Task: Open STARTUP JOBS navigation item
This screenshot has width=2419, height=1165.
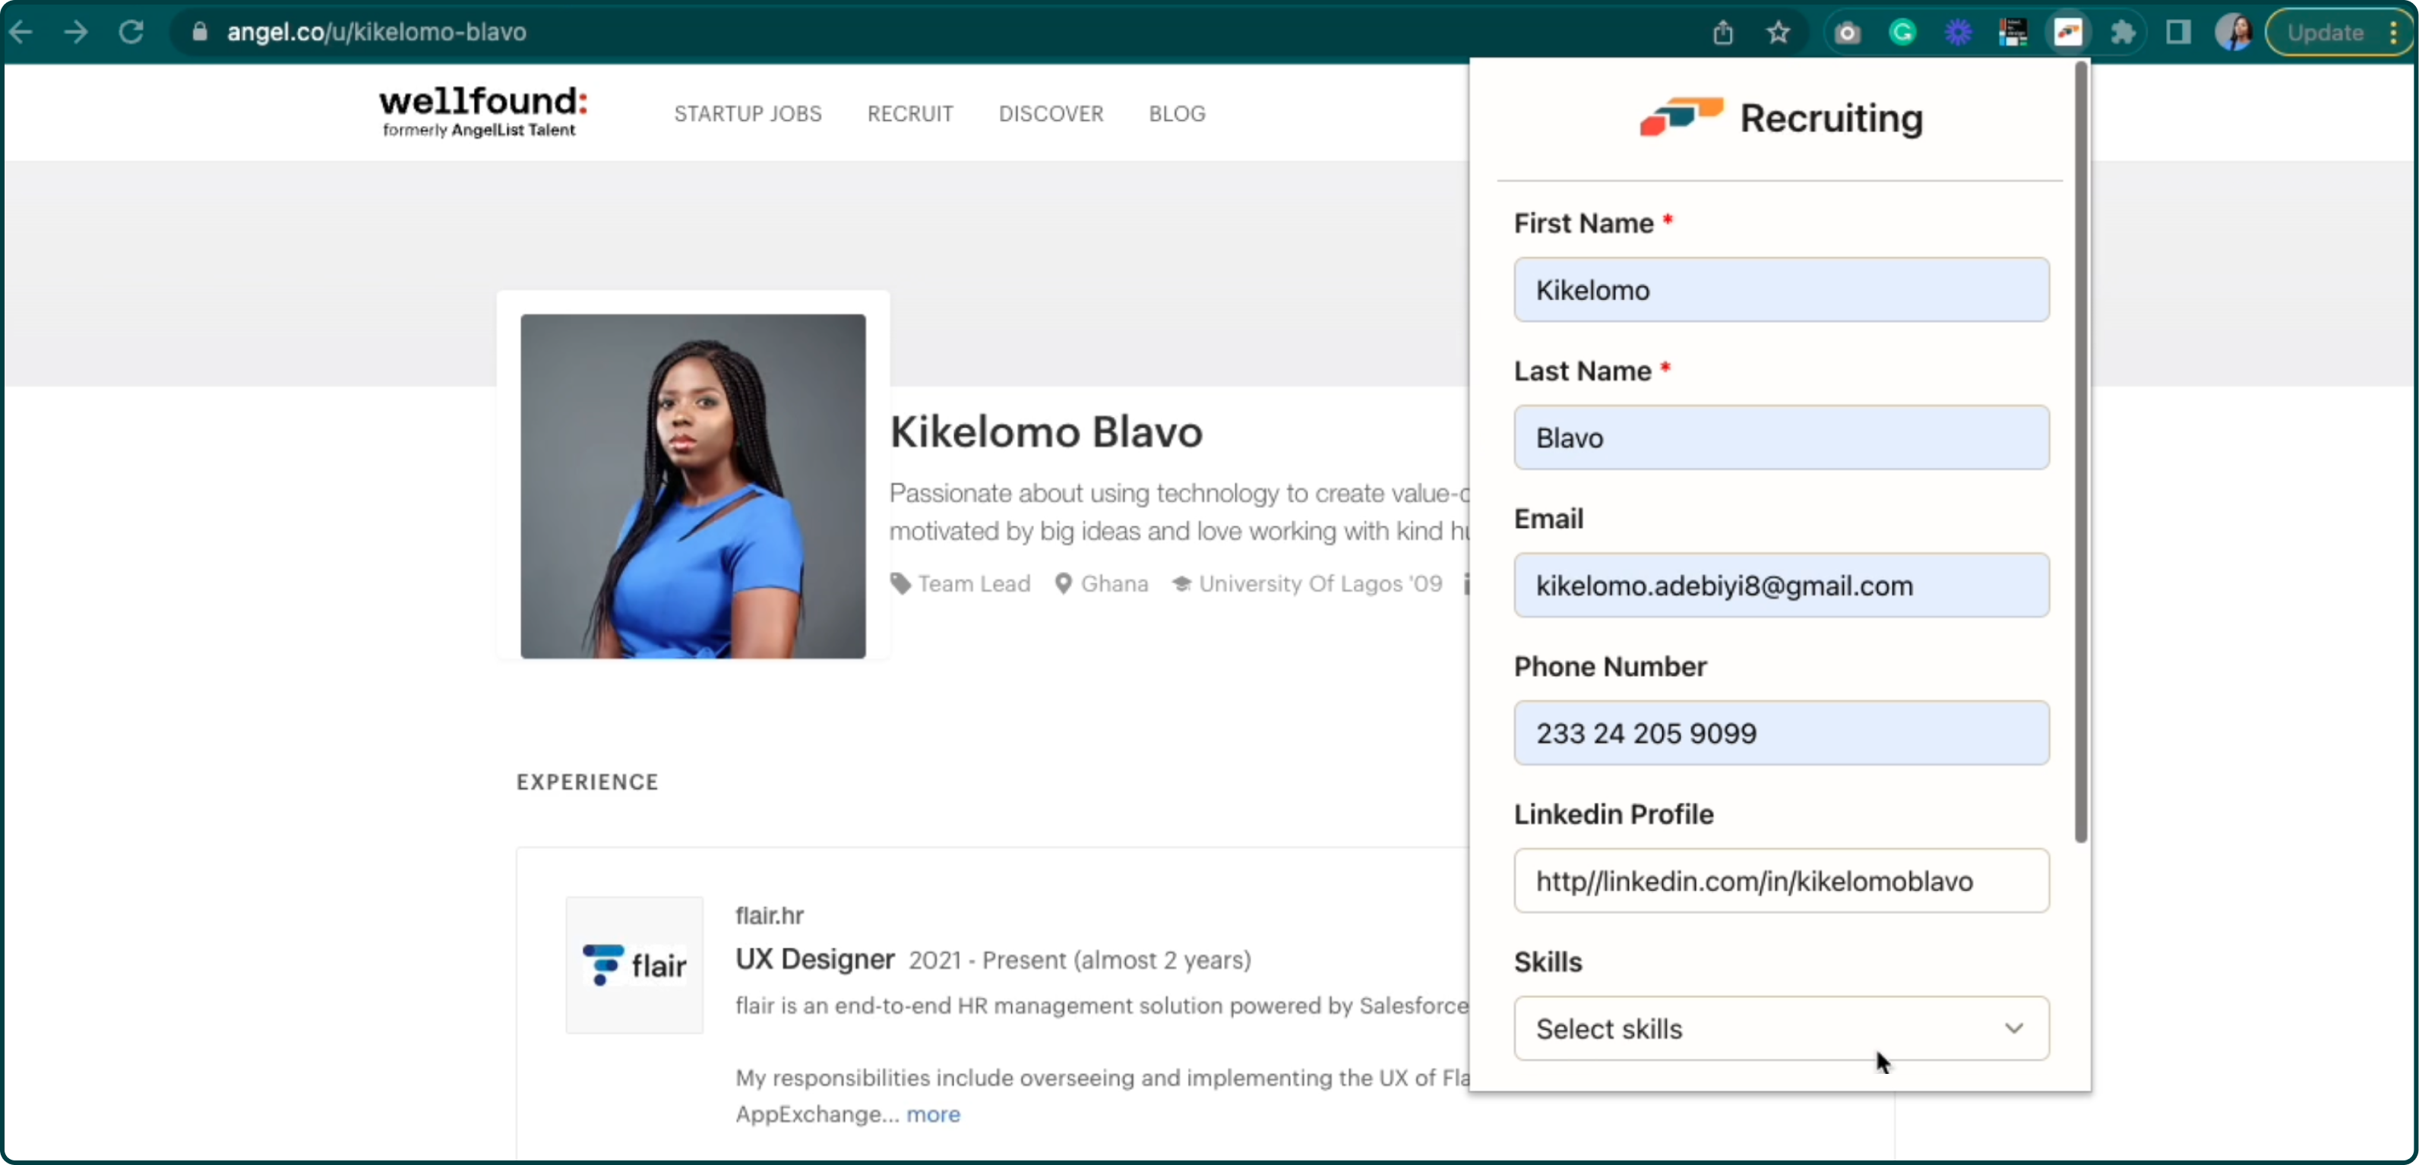Action: coord(748,114)
